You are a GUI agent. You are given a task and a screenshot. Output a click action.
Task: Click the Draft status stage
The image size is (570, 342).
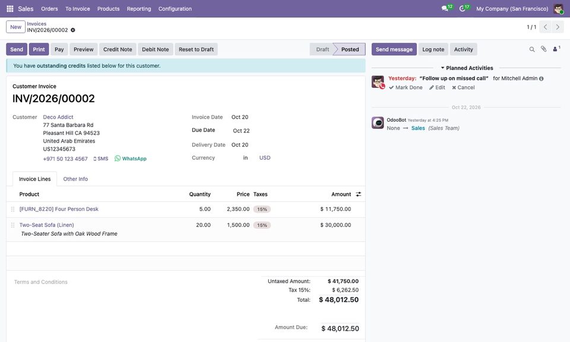coord(322,49)
